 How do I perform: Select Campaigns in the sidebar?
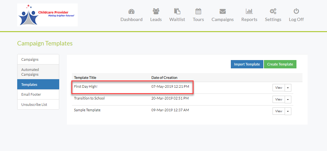pyautogui.click(x=38, y=59)
